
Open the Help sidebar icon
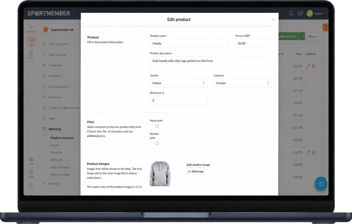[x=31, y=174]
